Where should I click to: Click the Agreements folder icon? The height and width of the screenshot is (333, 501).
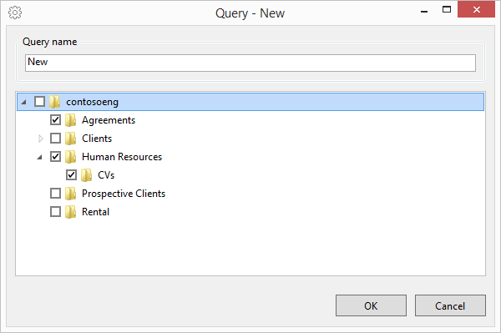(x=71, y=120)
